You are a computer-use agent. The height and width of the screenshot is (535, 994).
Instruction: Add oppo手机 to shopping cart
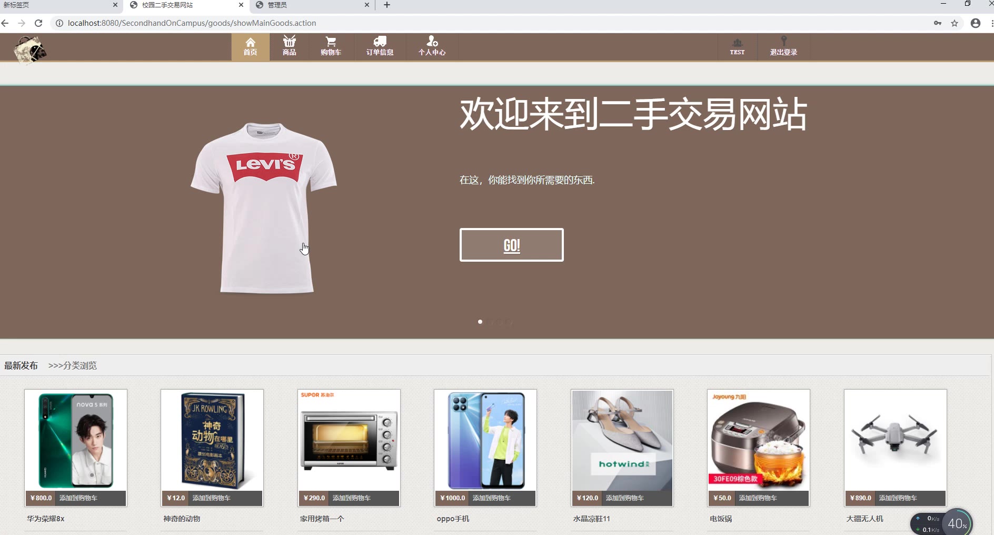[x=492, y=498]
